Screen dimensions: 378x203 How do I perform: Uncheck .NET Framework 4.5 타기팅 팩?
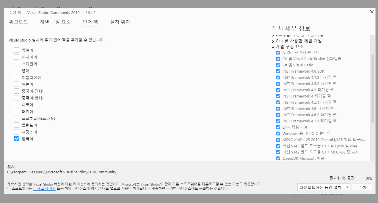(x=278, y=90)
